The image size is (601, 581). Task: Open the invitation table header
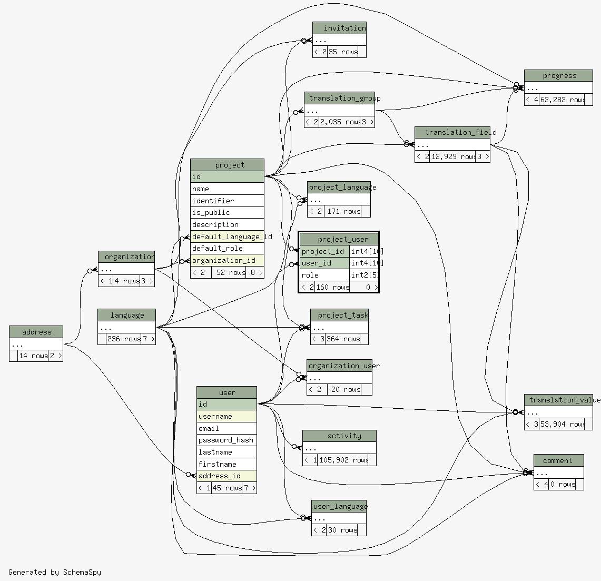pyautogui.click(x=339, y=28)
